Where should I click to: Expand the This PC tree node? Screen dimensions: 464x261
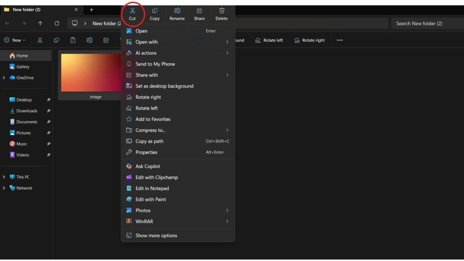[x=4, y=177]
